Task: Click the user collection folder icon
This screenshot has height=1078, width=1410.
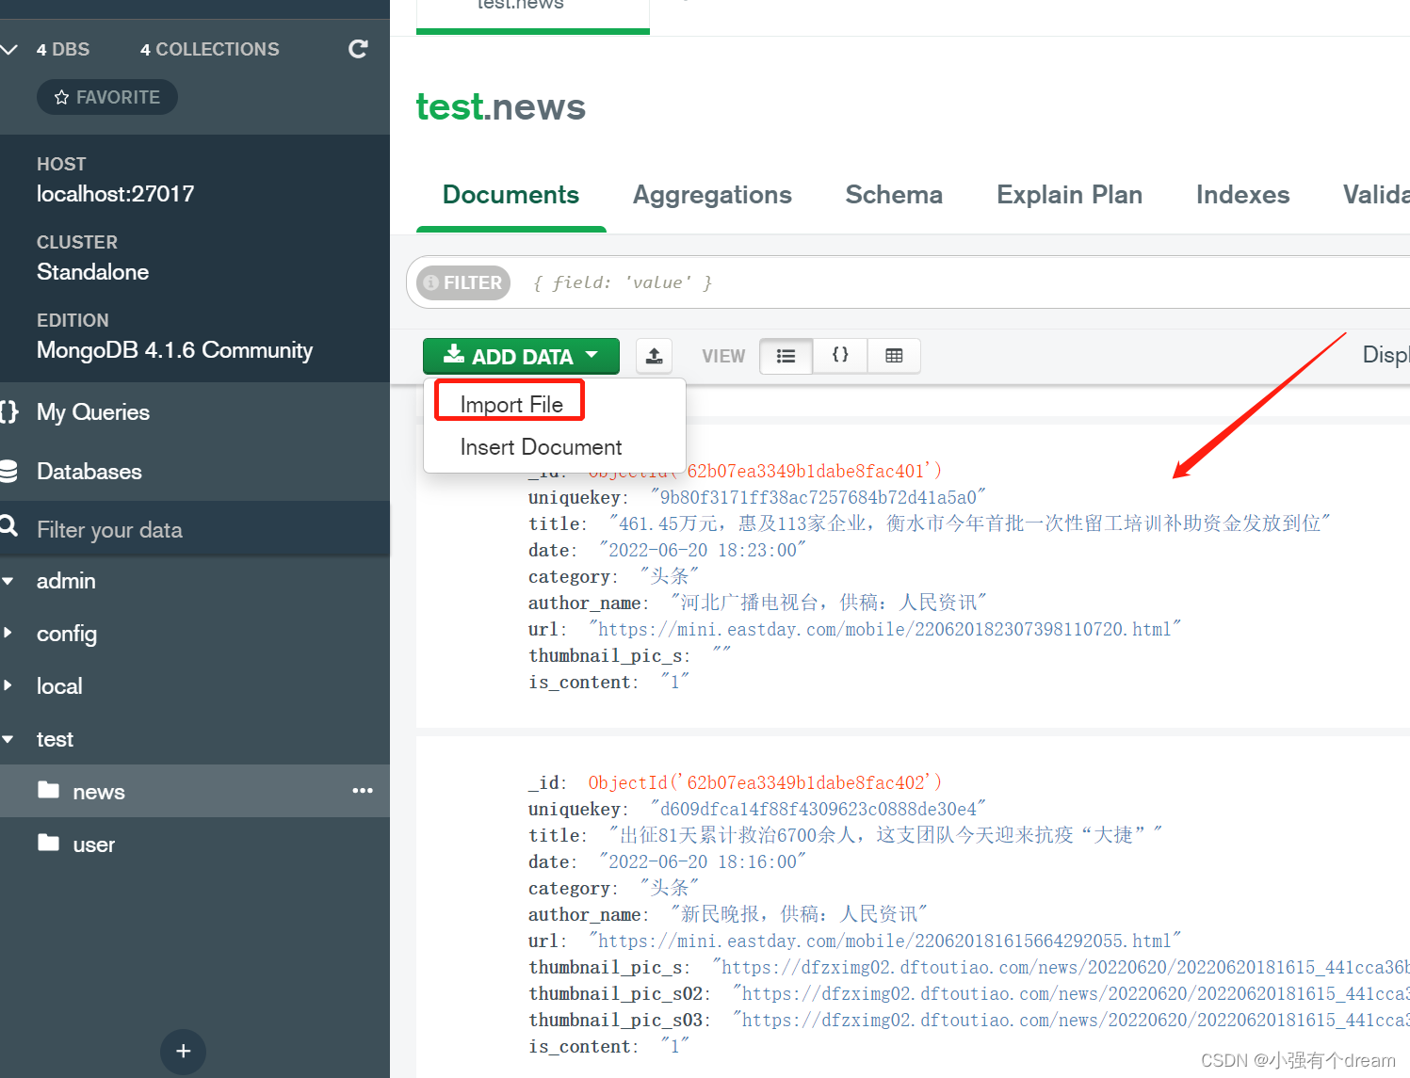Action: click(48, 843)
